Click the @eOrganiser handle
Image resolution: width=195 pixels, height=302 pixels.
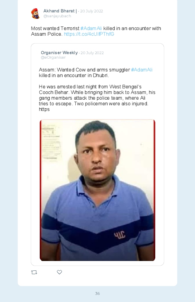(x=53, y=58)
